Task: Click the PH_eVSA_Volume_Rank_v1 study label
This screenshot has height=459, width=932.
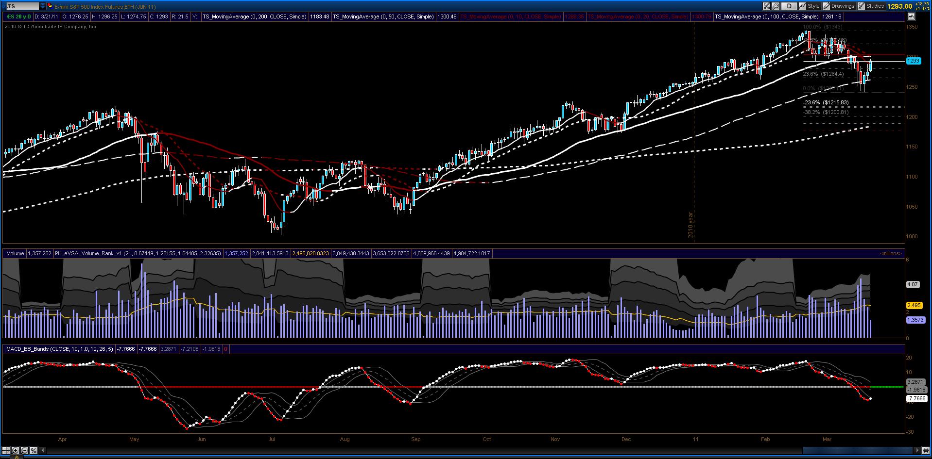Action: point(138,253)
